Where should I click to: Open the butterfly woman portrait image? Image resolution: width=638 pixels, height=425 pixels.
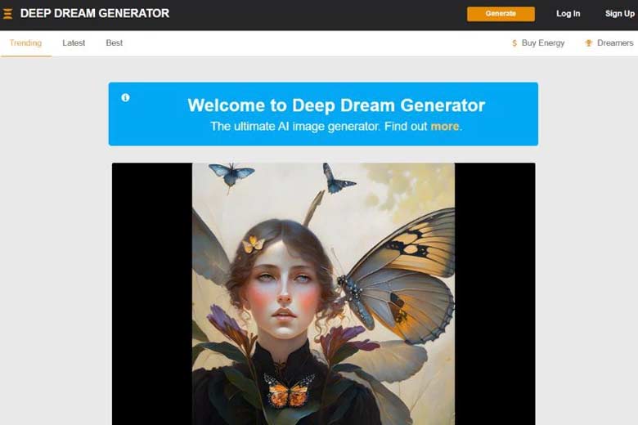point(323,293)
